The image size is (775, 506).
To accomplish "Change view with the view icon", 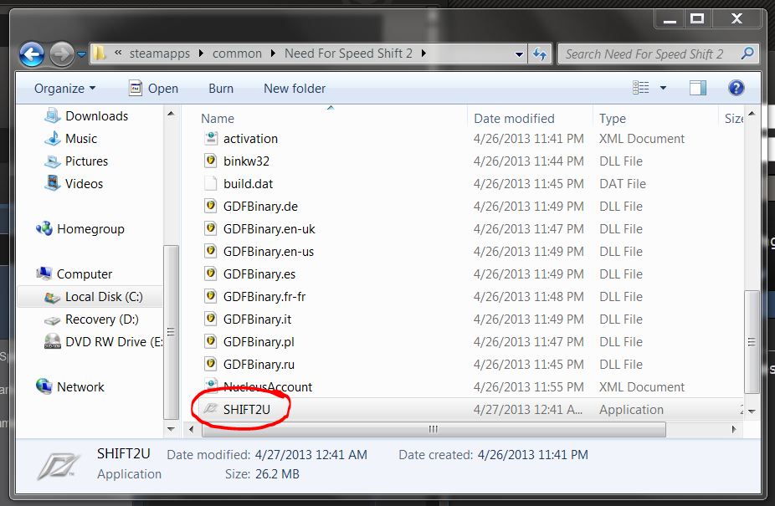I will click(641, 88).
